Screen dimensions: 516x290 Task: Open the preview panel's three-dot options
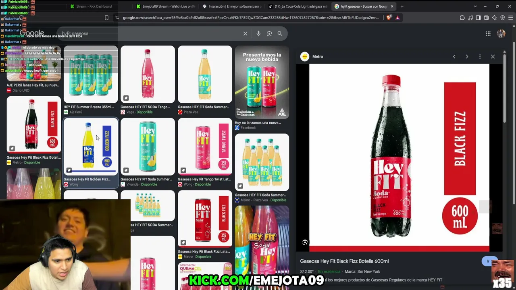point(480,57)
